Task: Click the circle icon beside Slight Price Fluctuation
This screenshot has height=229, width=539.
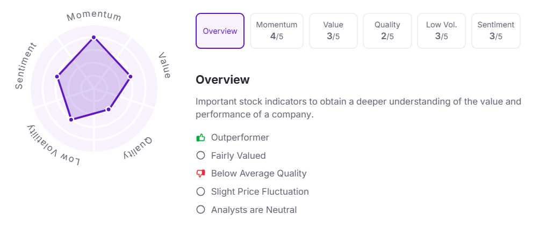Action: pos(201,191)
